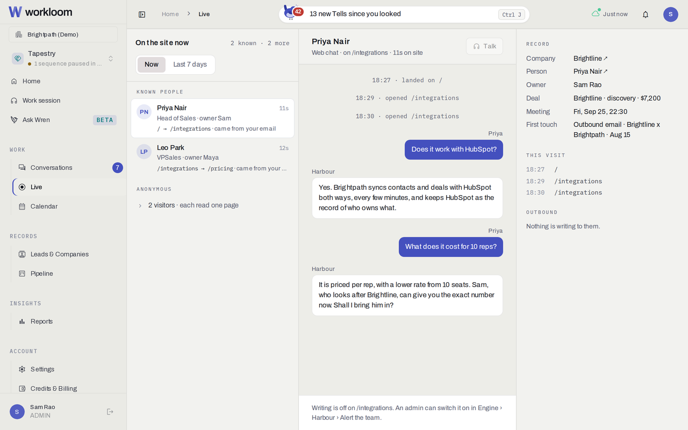Click the meeting time 'Fri, Sep 25, 22:30'
Image resolution: width=688 pixels, height=430 pixels.
click(600, 112)
